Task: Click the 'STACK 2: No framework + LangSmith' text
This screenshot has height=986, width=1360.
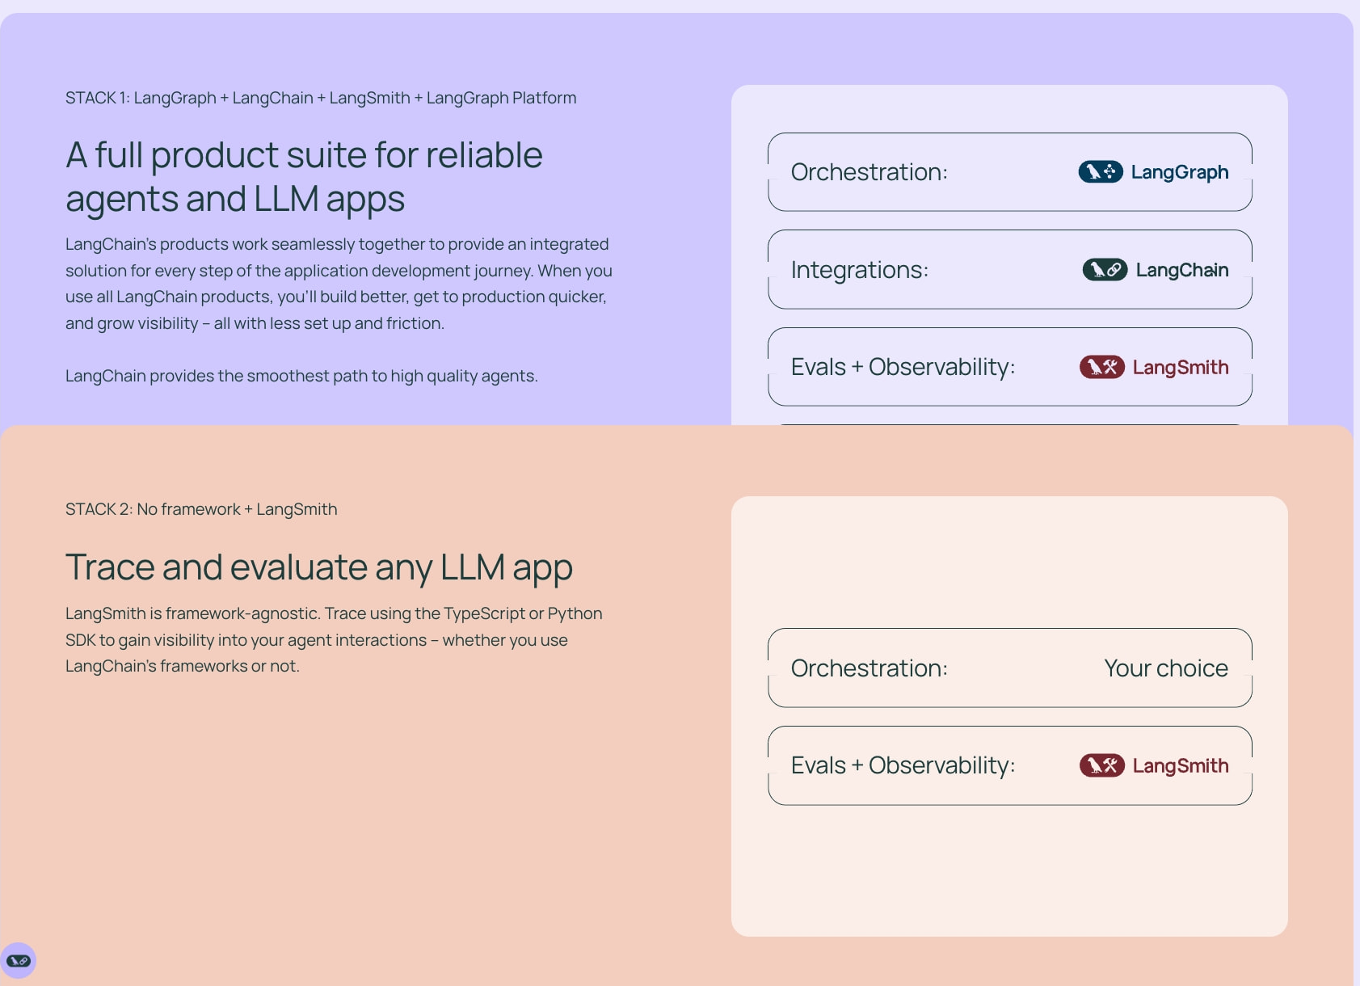Action: click(x=201, y=509)
